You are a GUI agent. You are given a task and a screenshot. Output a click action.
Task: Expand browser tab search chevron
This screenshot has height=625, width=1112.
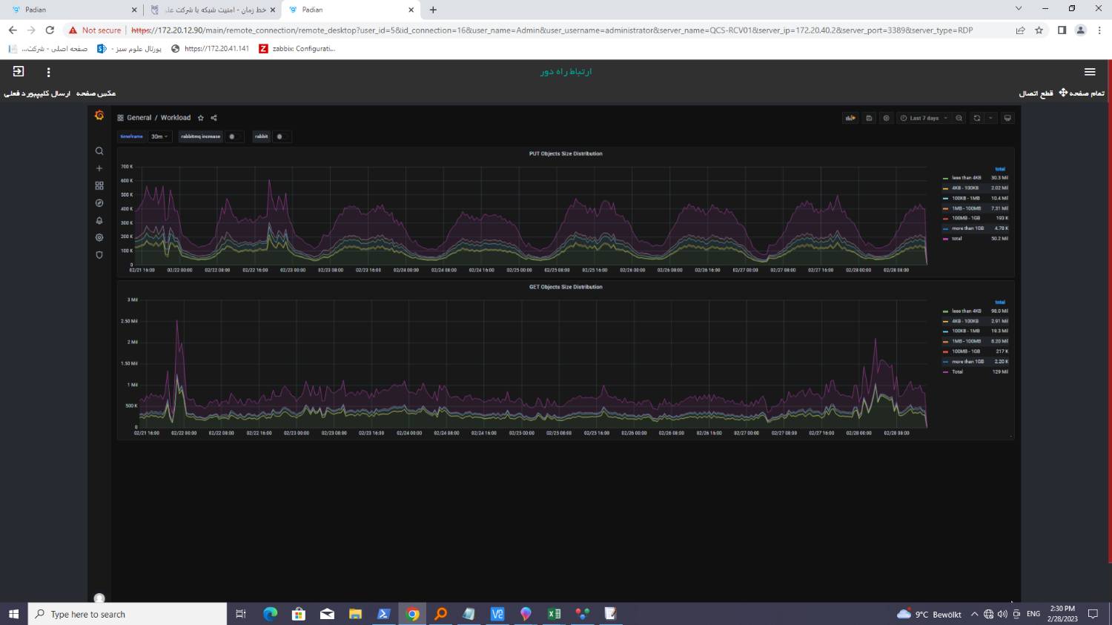click(1019, 9)
